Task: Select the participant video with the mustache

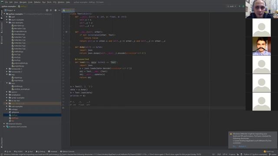Action: click(x=261, y=46)
